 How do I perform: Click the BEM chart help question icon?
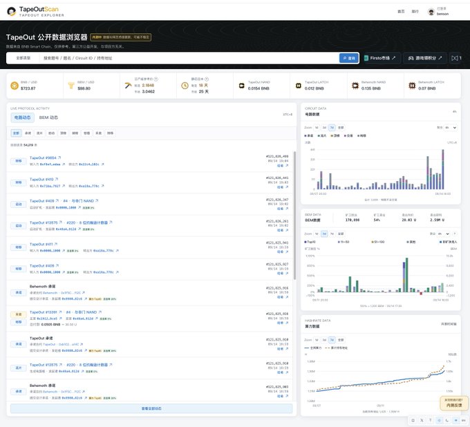coord(455,234)
